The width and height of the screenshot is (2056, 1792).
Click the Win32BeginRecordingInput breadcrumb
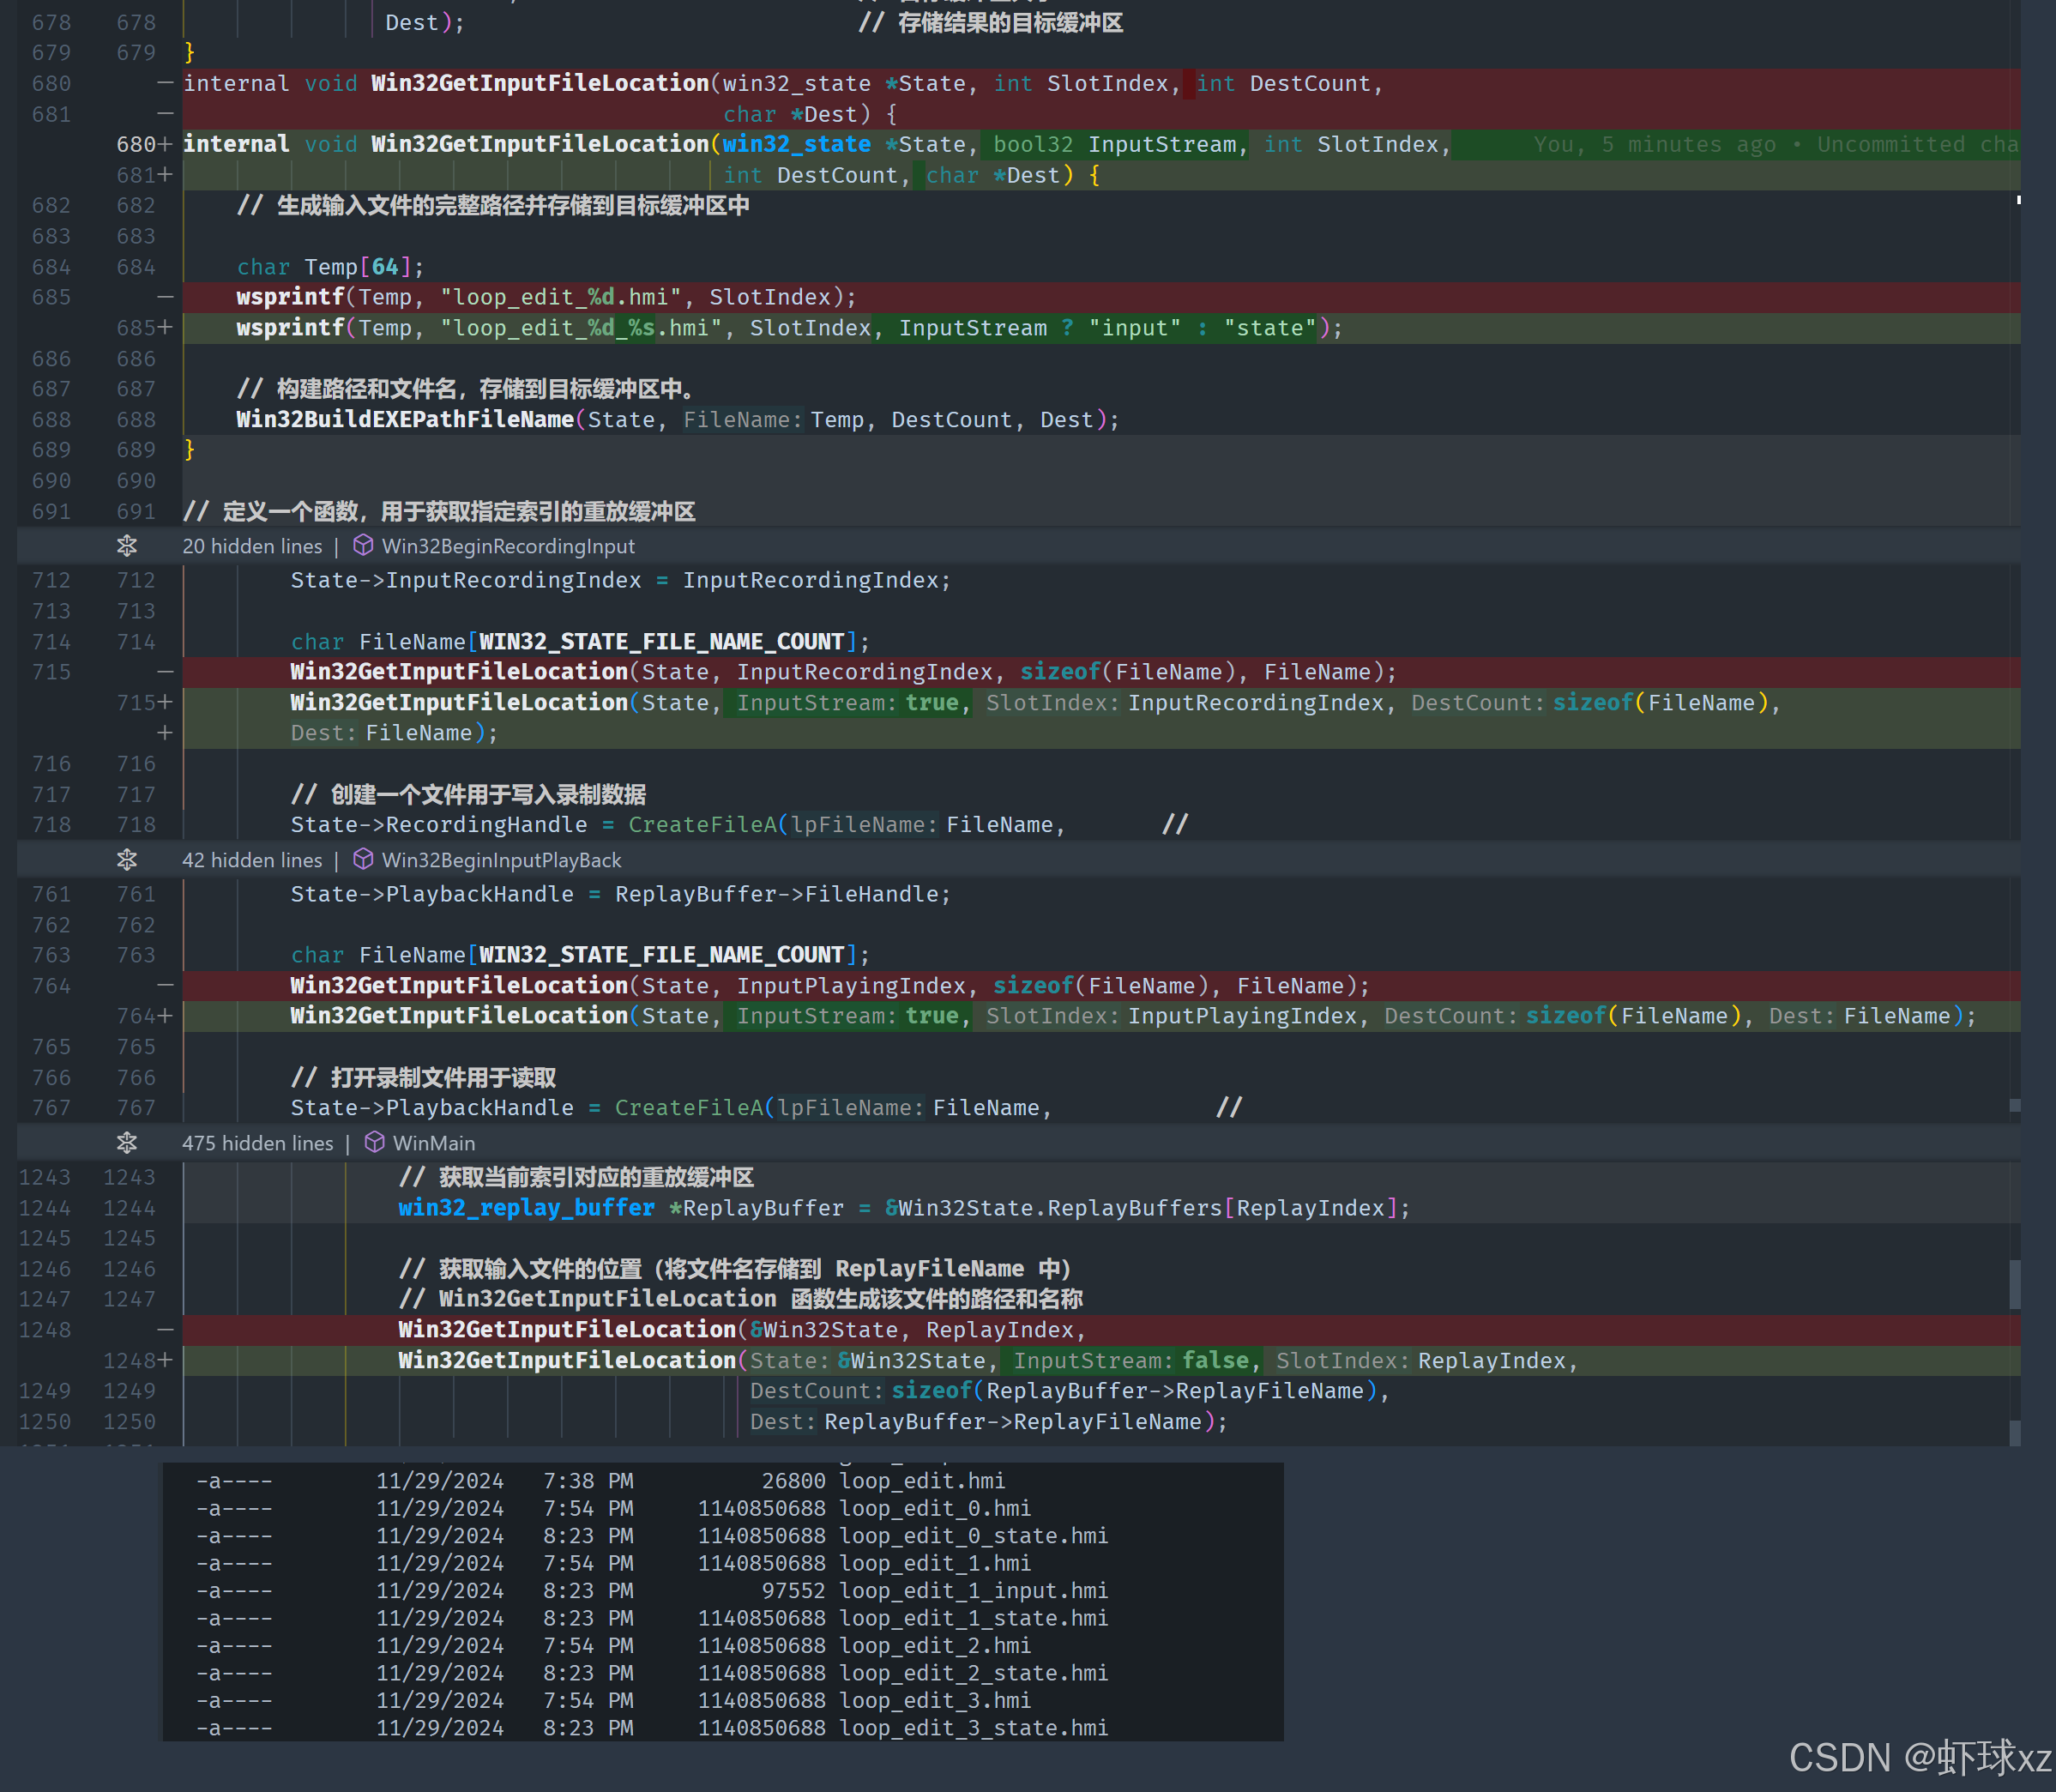pyautogui.click(x=508, y=546)
